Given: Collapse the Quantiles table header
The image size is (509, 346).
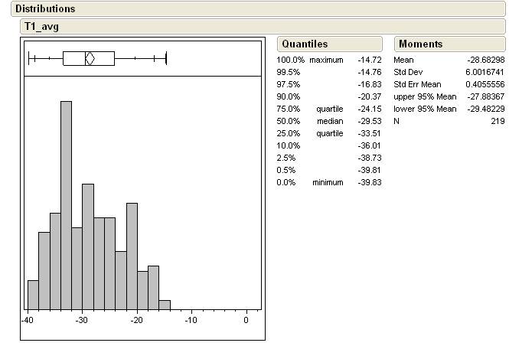Looking at the screenshot, I should (x=304, y=44).
